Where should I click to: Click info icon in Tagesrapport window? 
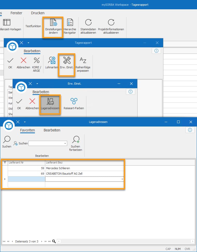(x=156, y=51)
